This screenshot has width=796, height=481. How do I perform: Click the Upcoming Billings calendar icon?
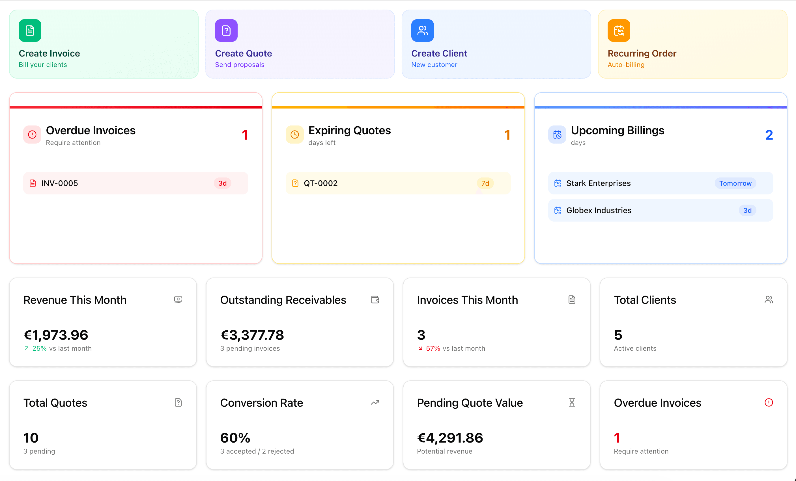click(557, 135)
